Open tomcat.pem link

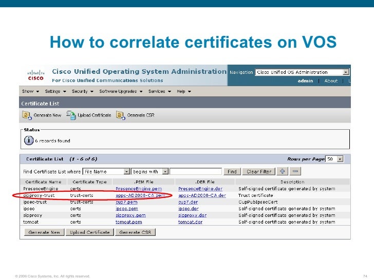click(x=128, y=222)
